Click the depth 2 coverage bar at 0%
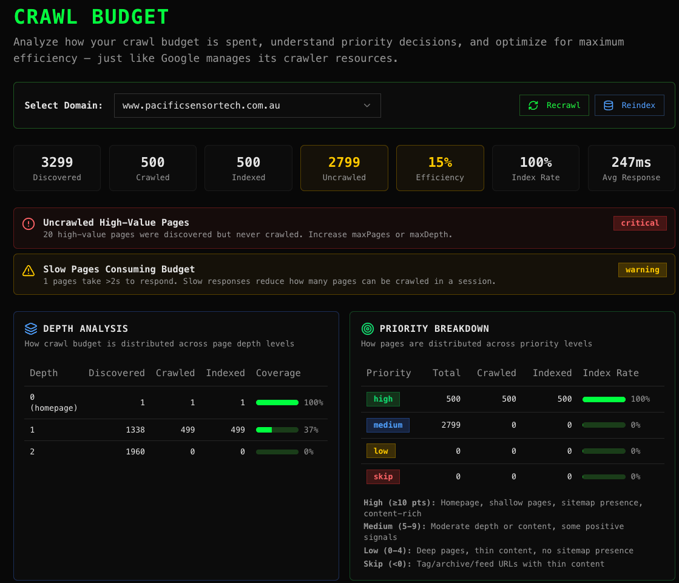 click(x=277, y=452)
